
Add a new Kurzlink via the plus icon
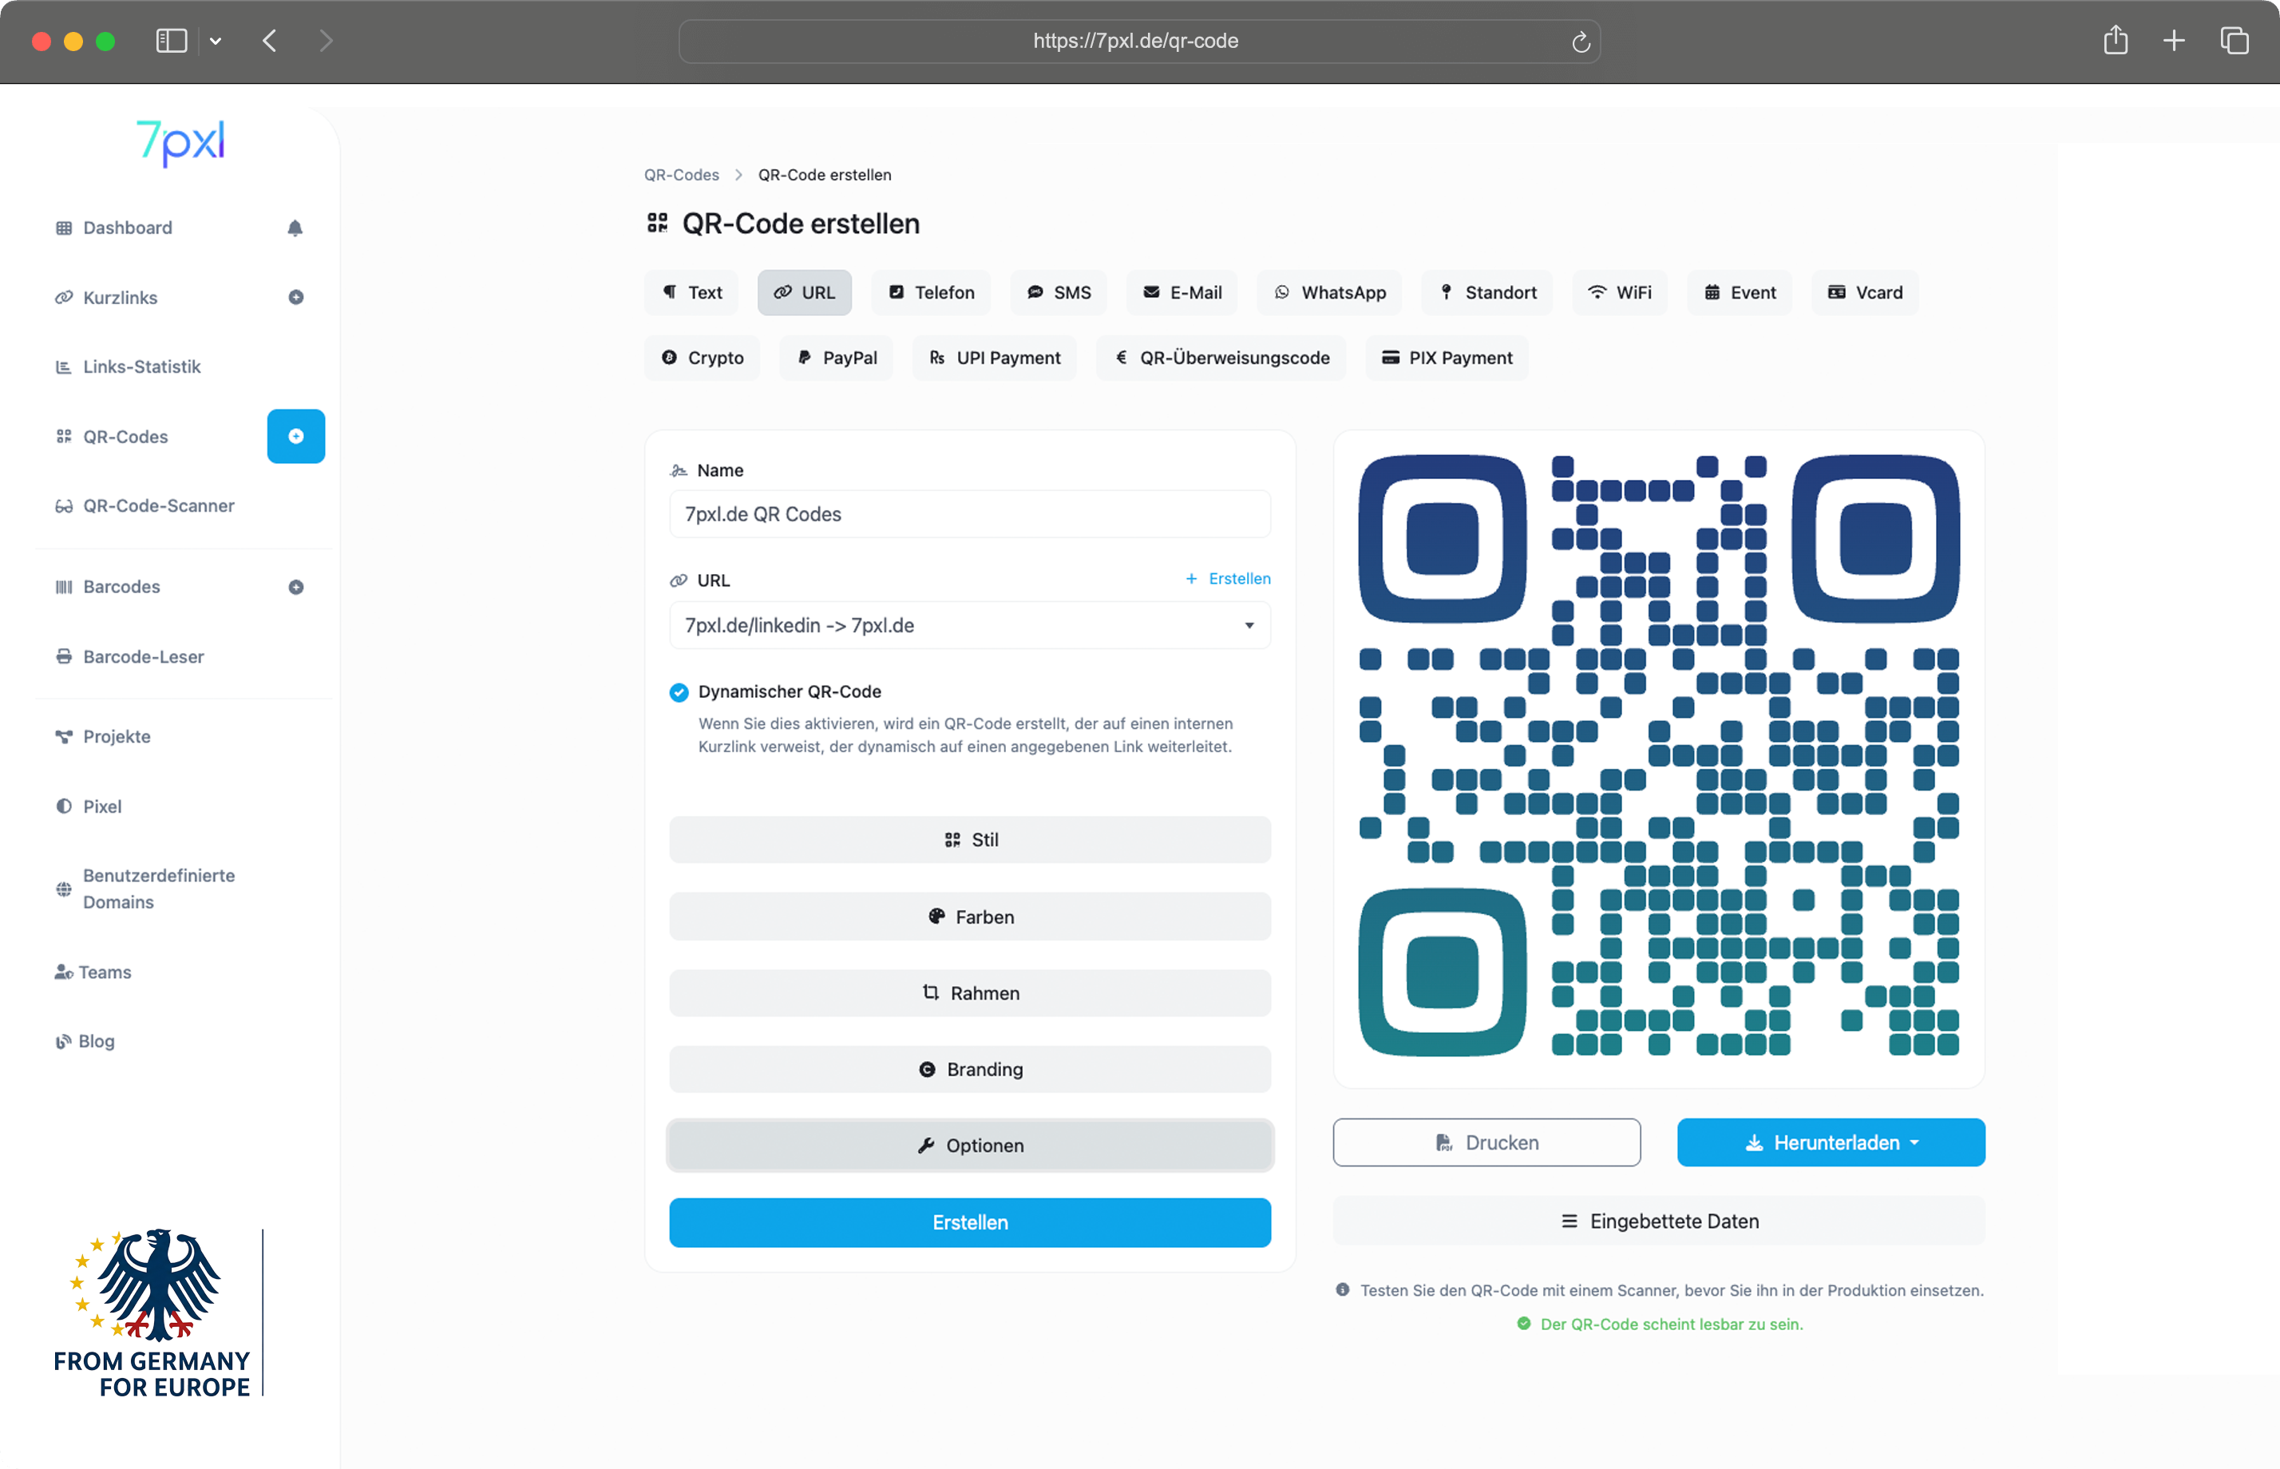click(x=295, y=297)
